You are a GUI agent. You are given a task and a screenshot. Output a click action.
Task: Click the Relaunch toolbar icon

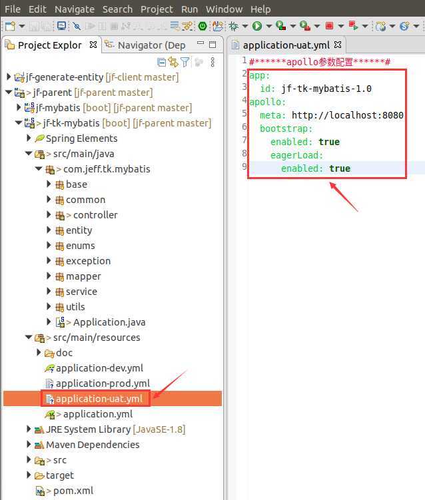353,26
